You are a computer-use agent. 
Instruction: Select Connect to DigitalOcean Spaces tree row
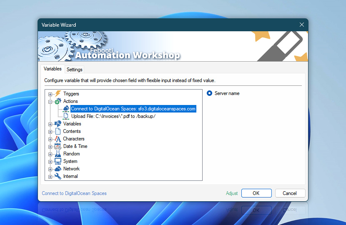[133, 109]
